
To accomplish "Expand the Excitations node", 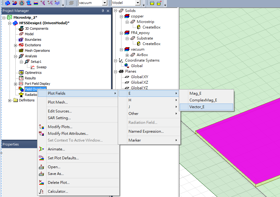I will pyautogui.click(x=16, y=45).
